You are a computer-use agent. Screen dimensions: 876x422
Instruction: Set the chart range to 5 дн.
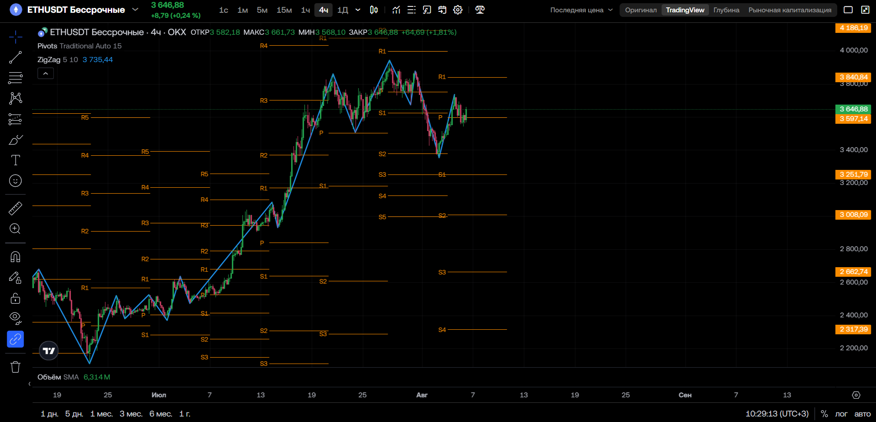(x=74, y=414)
